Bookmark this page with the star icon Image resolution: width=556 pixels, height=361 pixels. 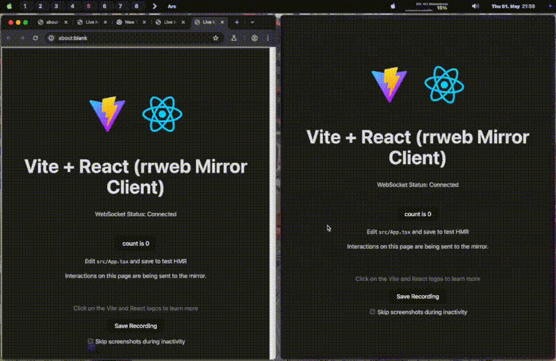(x=215, y=38)
